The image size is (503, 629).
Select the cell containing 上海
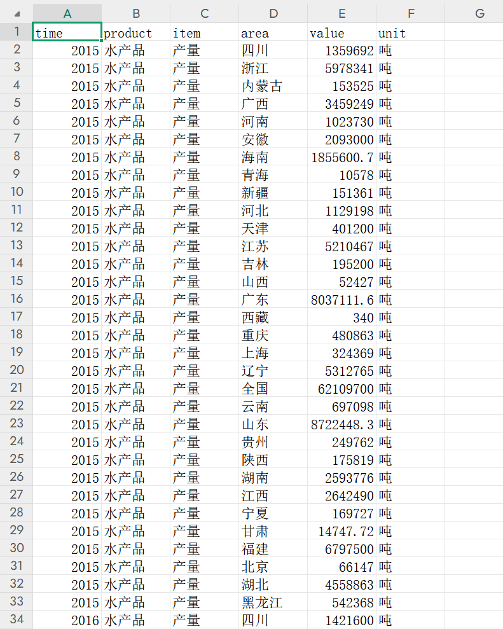[273, 352]
